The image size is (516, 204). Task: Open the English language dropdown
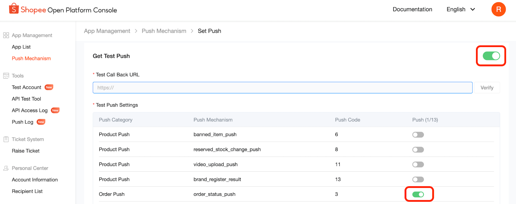(461, 9)
